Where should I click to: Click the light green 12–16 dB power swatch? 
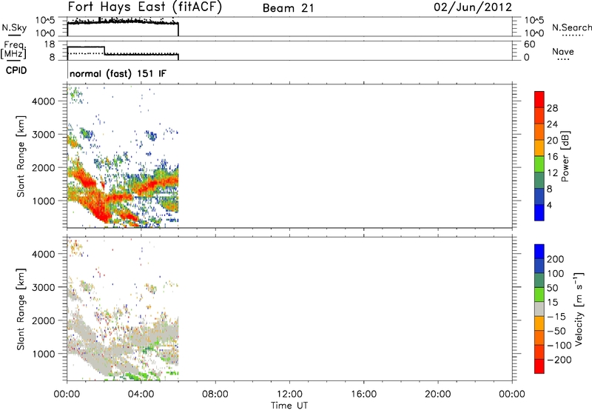pos(539,164)
